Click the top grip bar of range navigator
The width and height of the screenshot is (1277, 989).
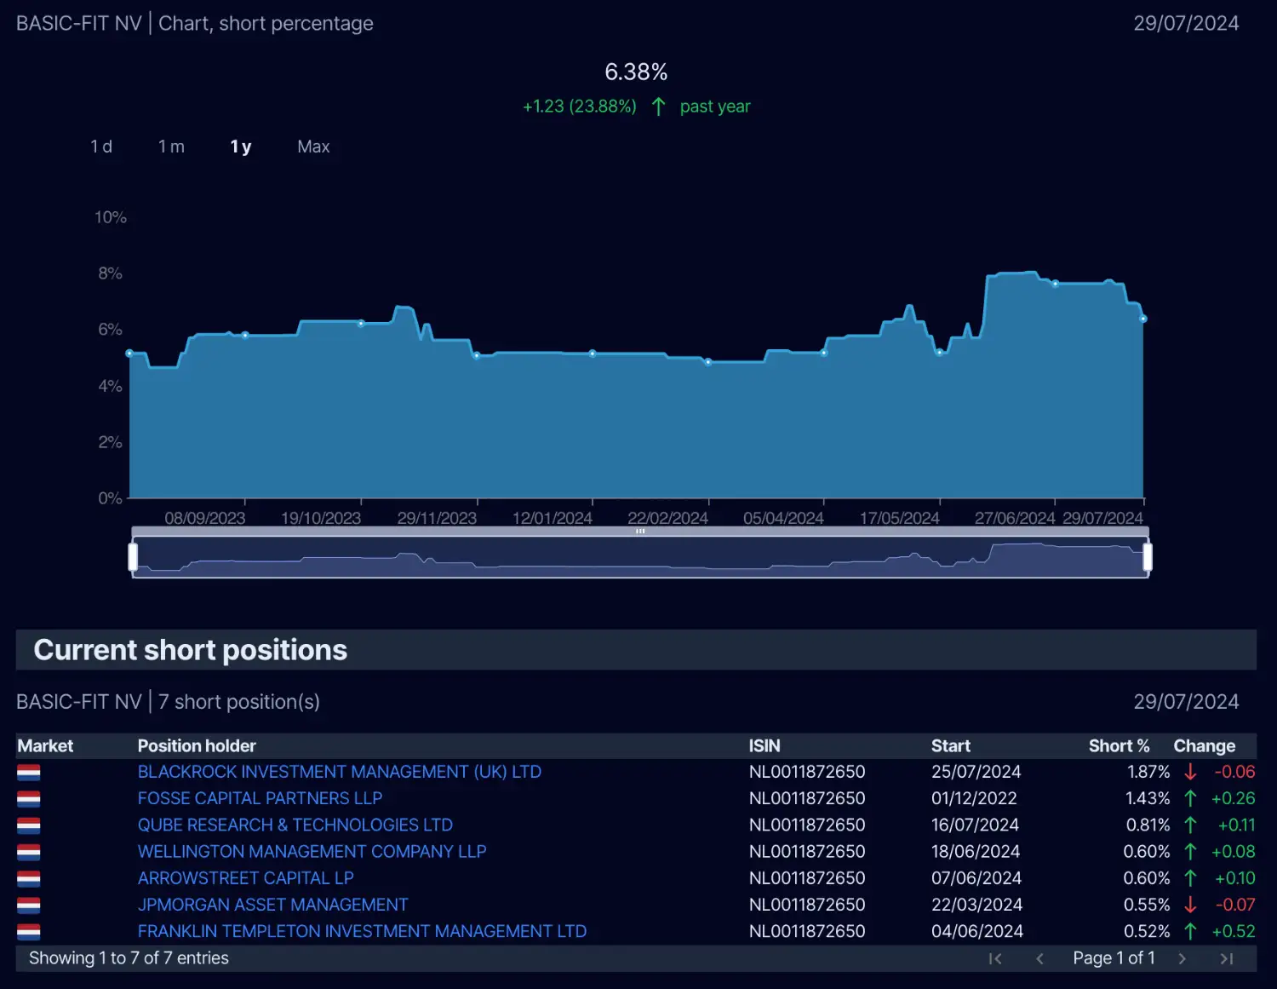click(x=640, y=532)
